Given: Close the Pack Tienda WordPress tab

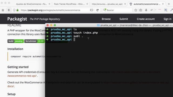Looking at the screenshot, I should (87, 4).
